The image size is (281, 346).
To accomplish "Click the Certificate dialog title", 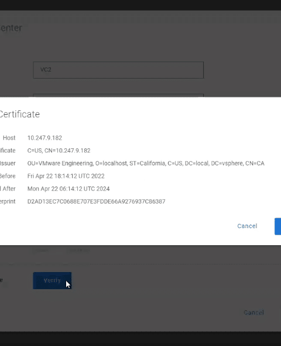I will 19,114.
